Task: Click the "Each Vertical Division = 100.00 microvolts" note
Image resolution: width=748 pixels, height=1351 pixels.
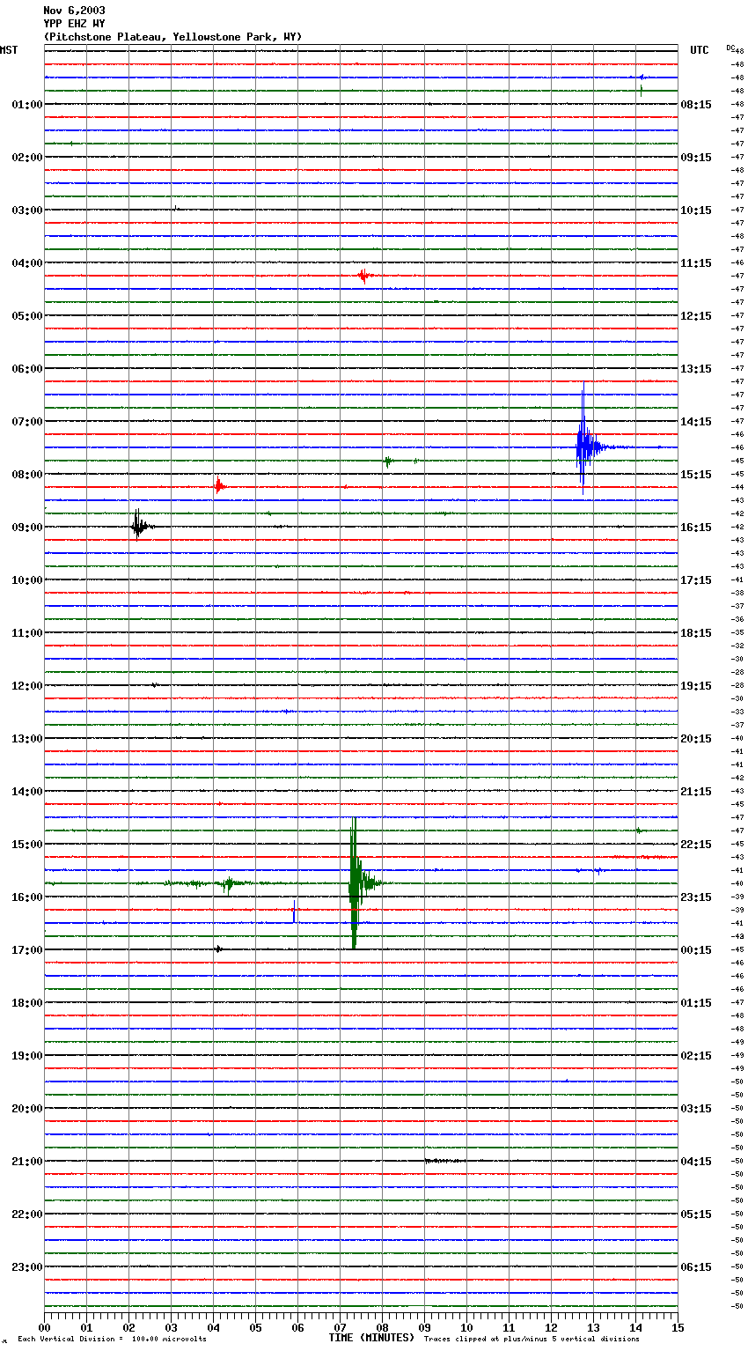Action: coord(112,1340)
